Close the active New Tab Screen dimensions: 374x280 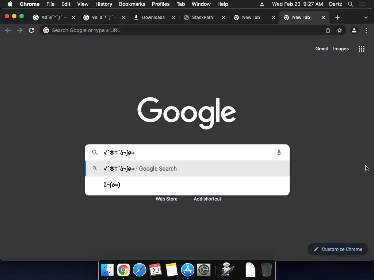(324, 17)
